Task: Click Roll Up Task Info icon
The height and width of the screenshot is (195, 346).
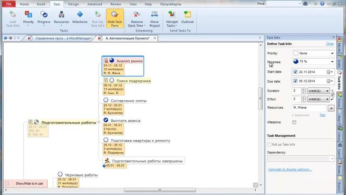Action: [x=97, y=15]
